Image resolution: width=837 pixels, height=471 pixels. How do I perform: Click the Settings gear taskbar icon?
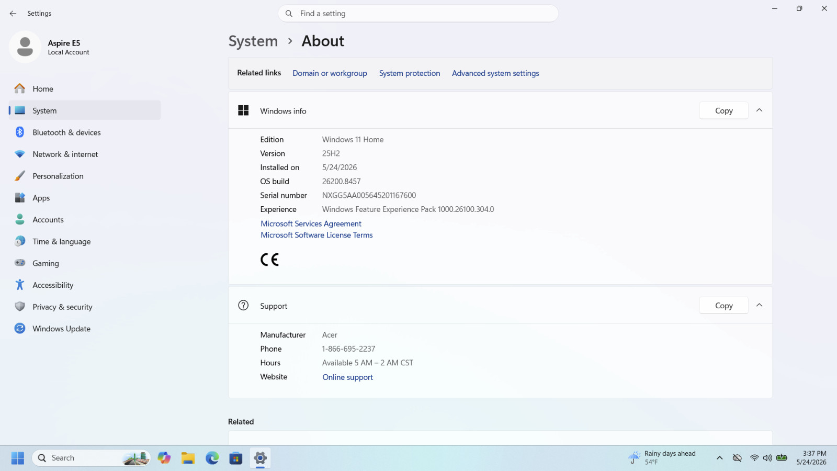(260, 458)
